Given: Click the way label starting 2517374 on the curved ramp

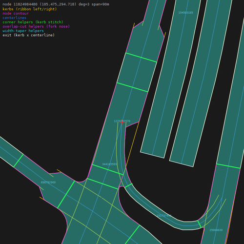Looking at the screenshot, I should pyautogui.click(x=164, y=216).
